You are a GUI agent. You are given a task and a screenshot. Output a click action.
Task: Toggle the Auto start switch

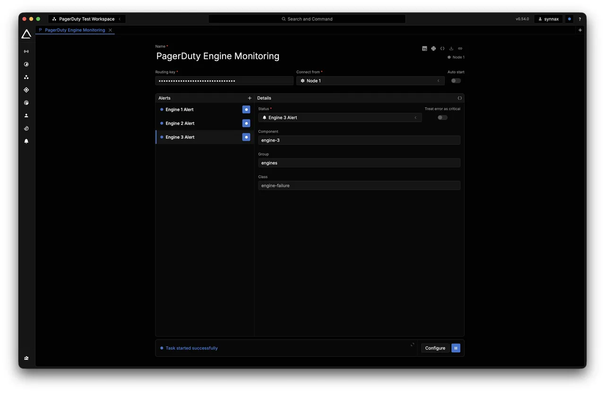click(456, 81)
